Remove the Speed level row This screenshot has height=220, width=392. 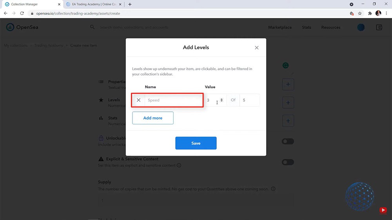[x=138, y=100]
